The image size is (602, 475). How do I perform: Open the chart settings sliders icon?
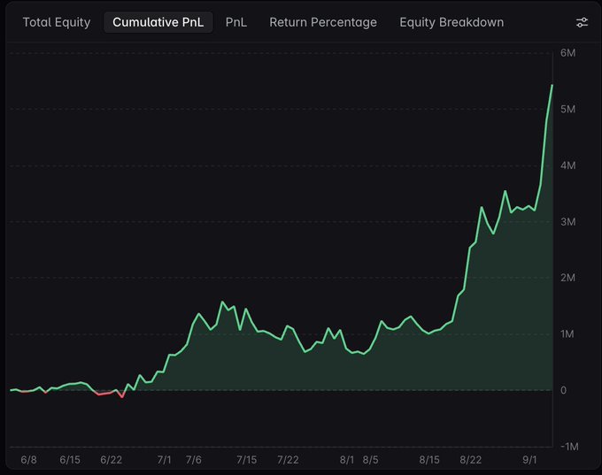tap(582, 23)
